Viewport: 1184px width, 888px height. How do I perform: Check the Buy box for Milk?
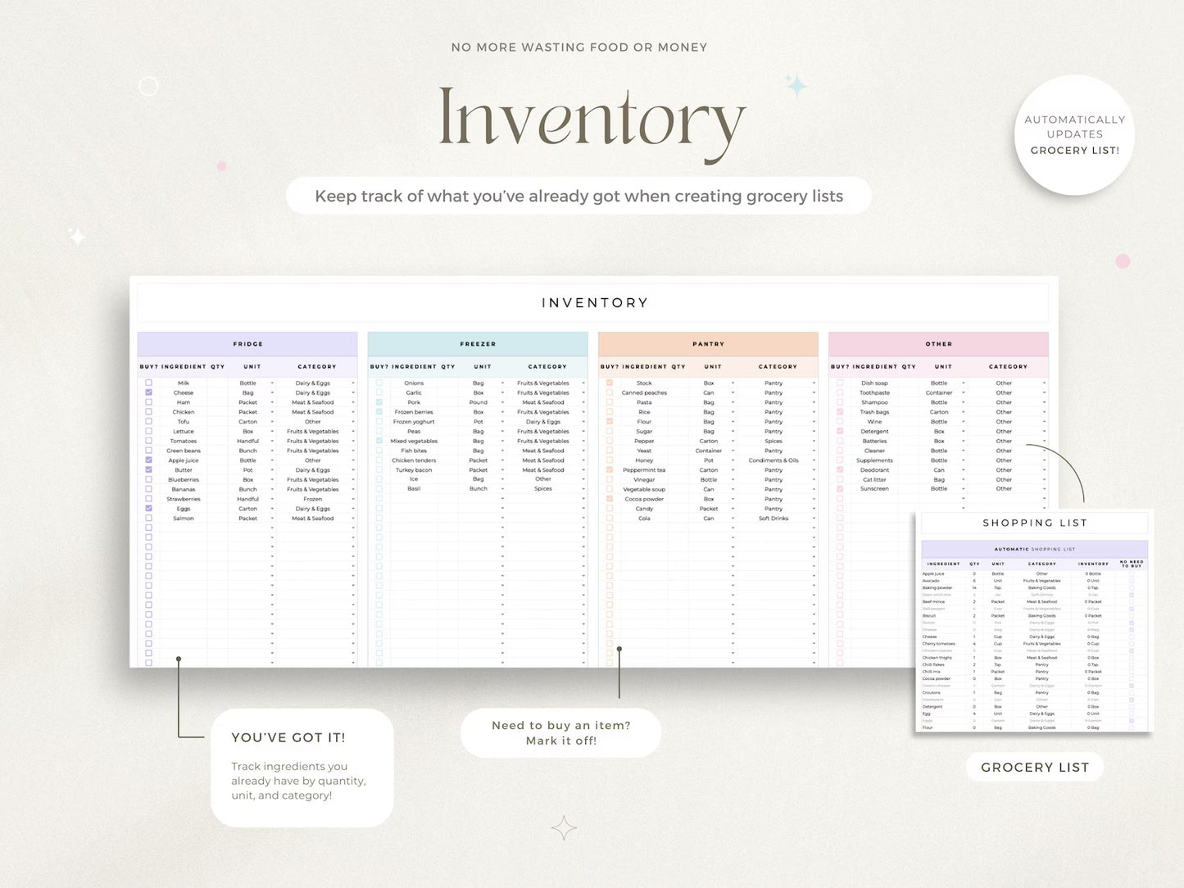click(148, 383)
